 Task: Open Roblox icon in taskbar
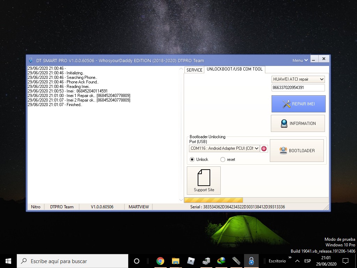[x=191, y=261]
